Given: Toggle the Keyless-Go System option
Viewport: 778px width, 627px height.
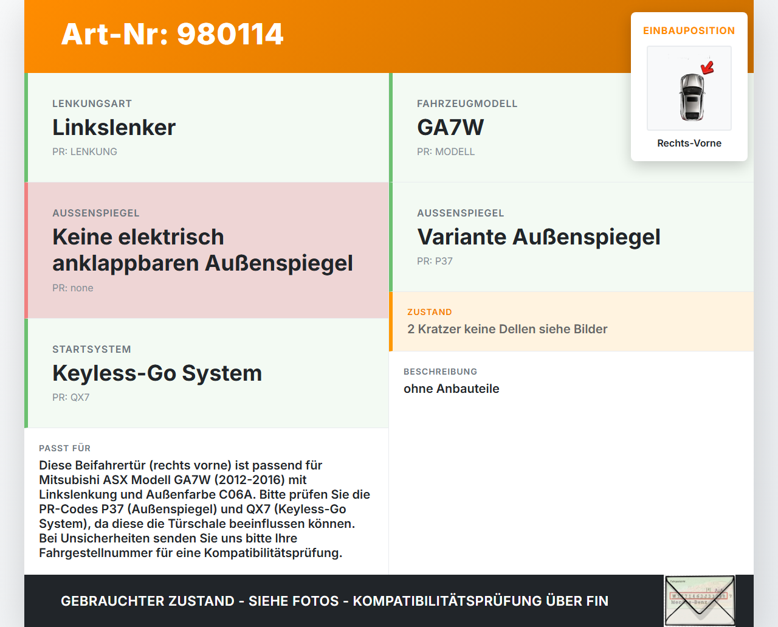Looking at the screenshot, I should pos(157,373).
